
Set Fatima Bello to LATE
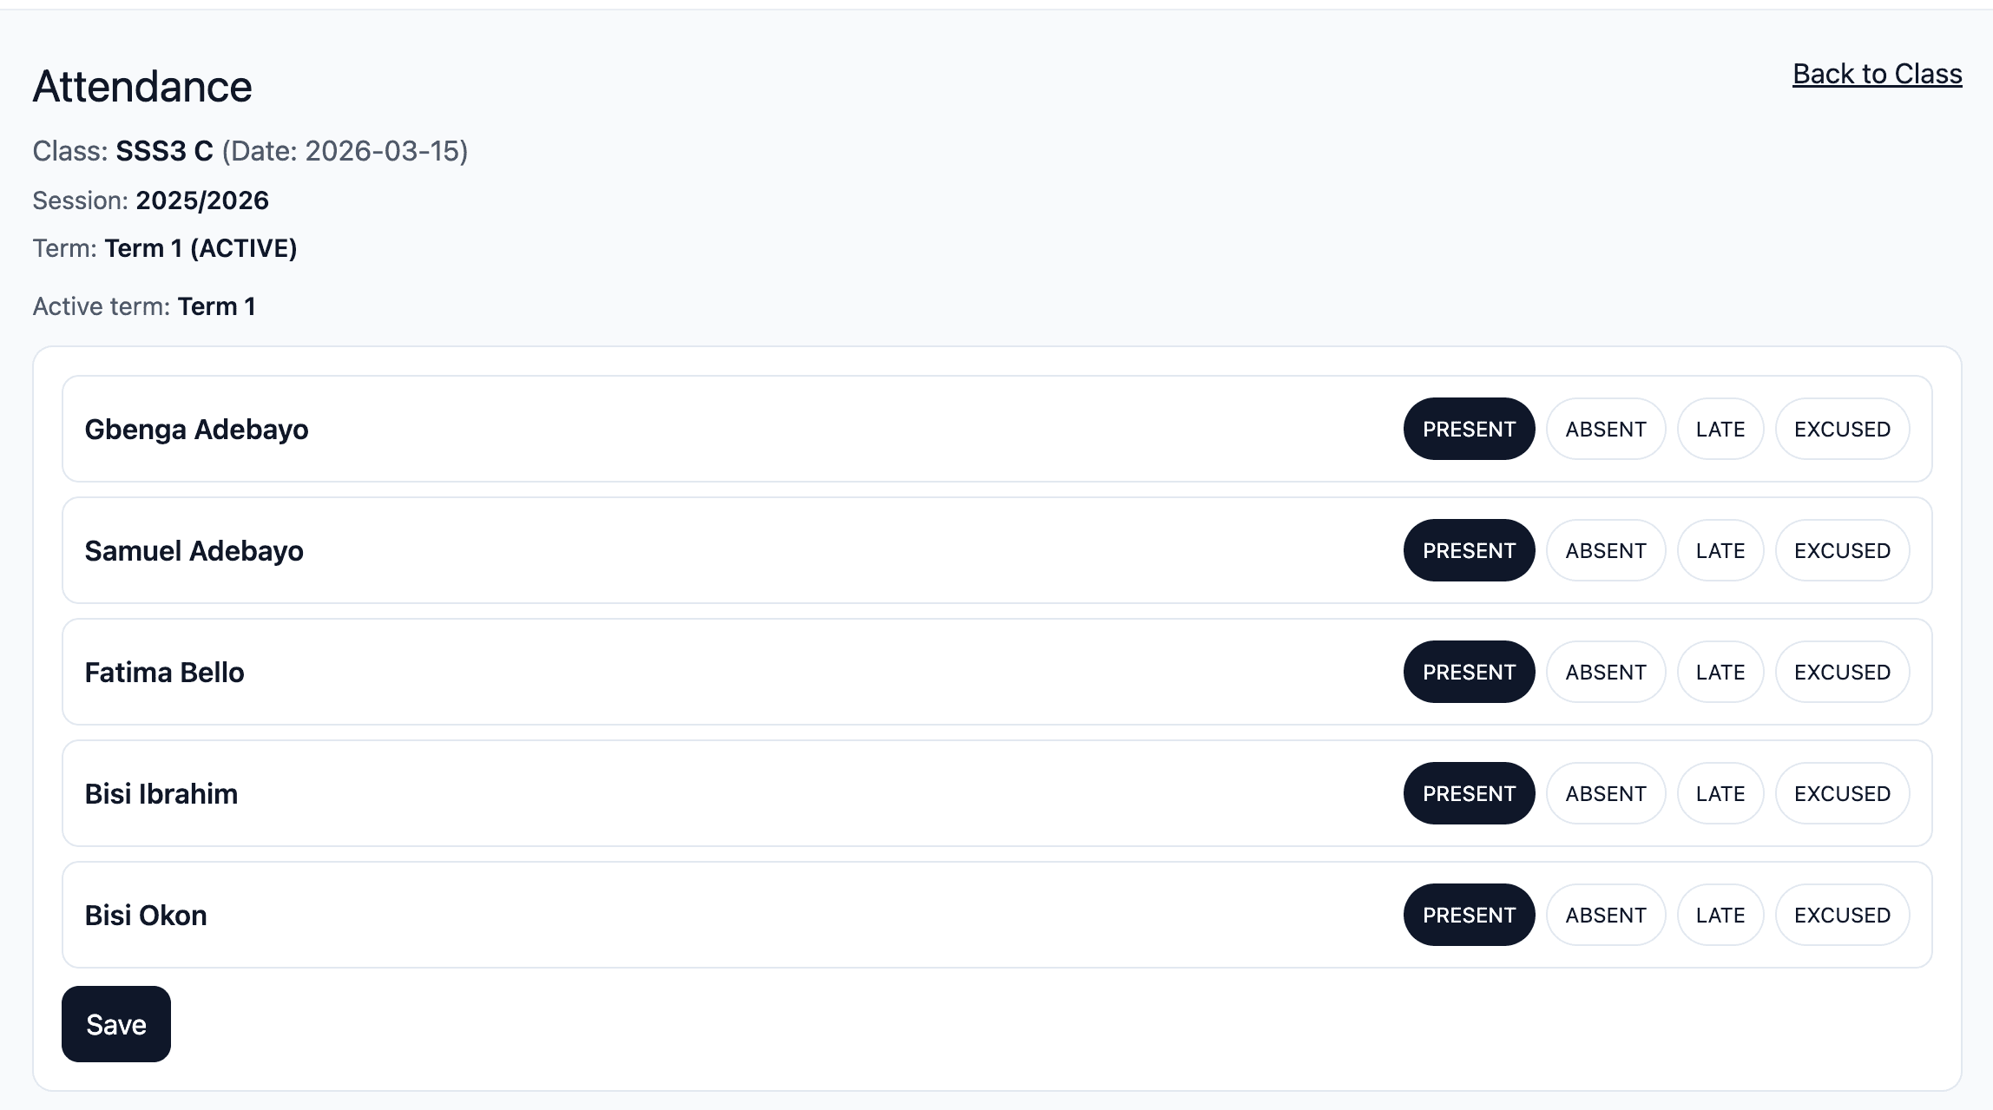pyautogui.click(x=1720, y=672)
